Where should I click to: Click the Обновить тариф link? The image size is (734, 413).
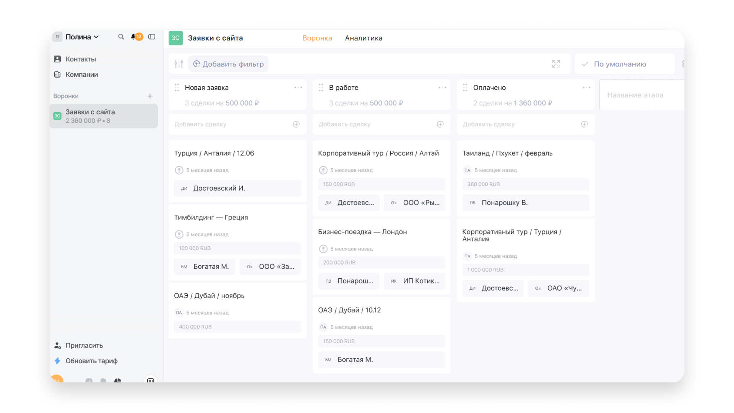[x=91, y=361]
